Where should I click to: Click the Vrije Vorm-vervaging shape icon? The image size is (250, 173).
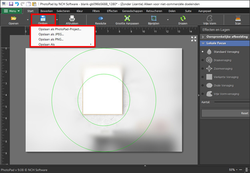point(209,94)
